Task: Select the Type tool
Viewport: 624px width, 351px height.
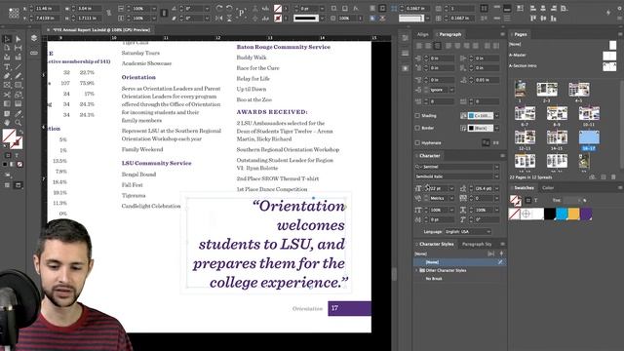Action: (7, 67)
